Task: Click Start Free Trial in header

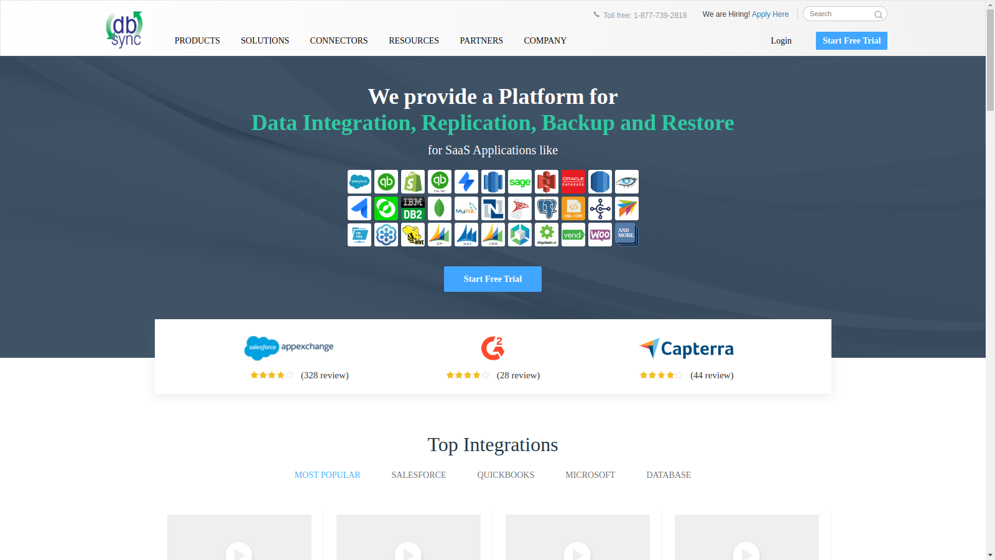Action: (x=851, y=40)
